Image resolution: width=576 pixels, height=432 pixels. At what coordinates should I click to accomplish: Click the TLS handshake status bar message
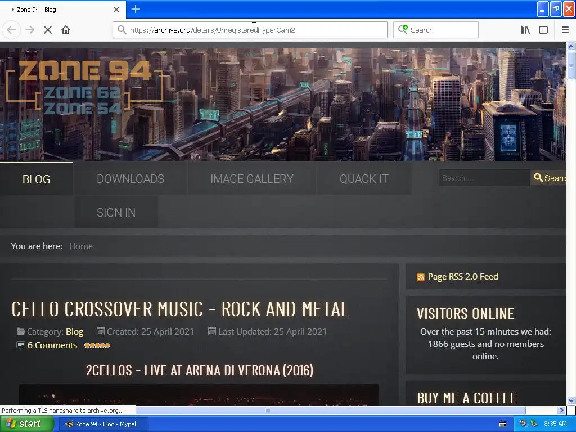[63, 410]
